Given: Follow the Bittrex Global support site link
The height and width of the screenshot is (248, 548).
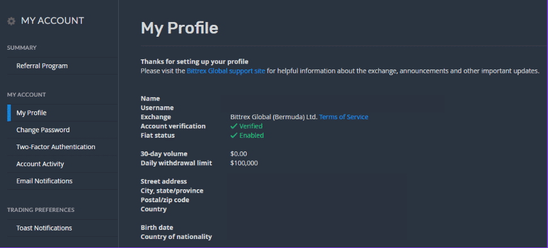Looking at the screenshot, I should coord(226,71).
